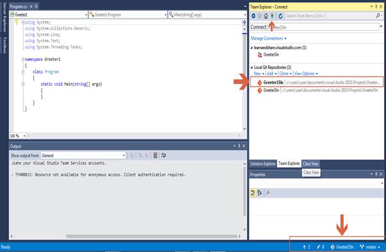Viewport: 386px width, 252px height.
Task: Switch to the Team Explorer tab
Action: (x=289, y=163)
